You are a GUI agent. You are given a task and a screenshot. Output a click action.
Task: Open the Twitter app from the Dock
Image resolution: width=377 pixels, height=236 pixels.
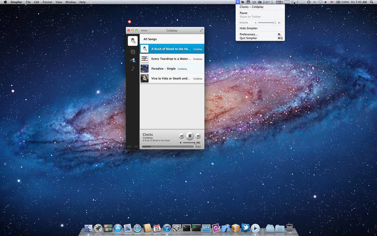coord(246,228)
